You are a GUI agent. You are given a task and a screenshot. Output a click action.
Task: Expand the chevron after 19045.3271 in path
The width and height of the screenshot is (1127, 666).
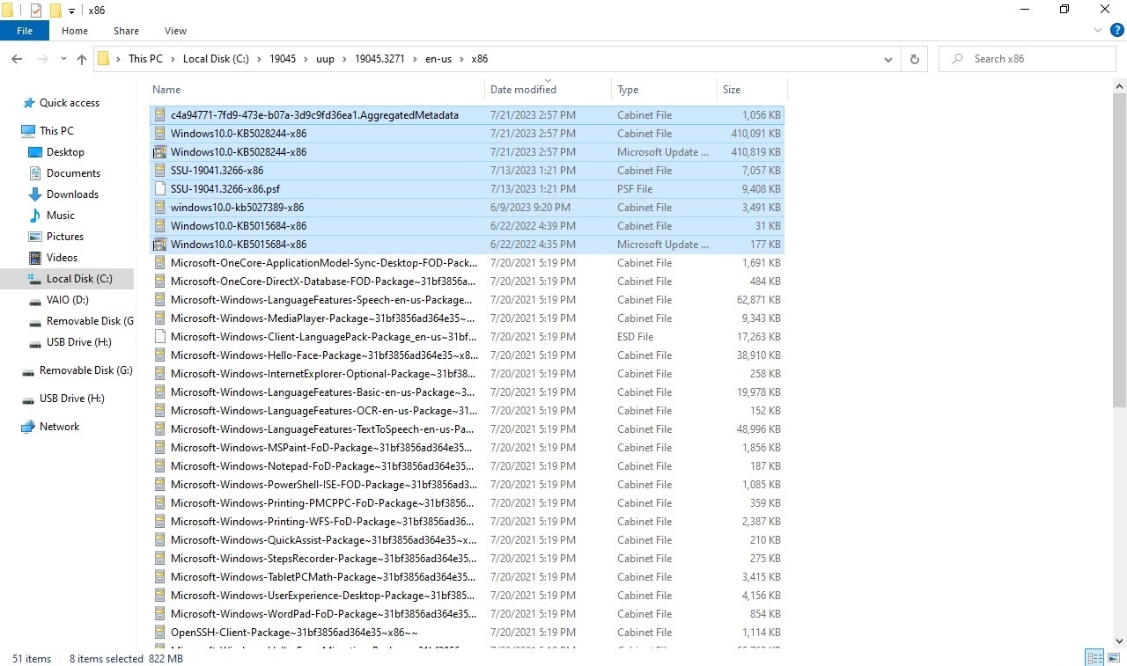[x=416, y=59]
